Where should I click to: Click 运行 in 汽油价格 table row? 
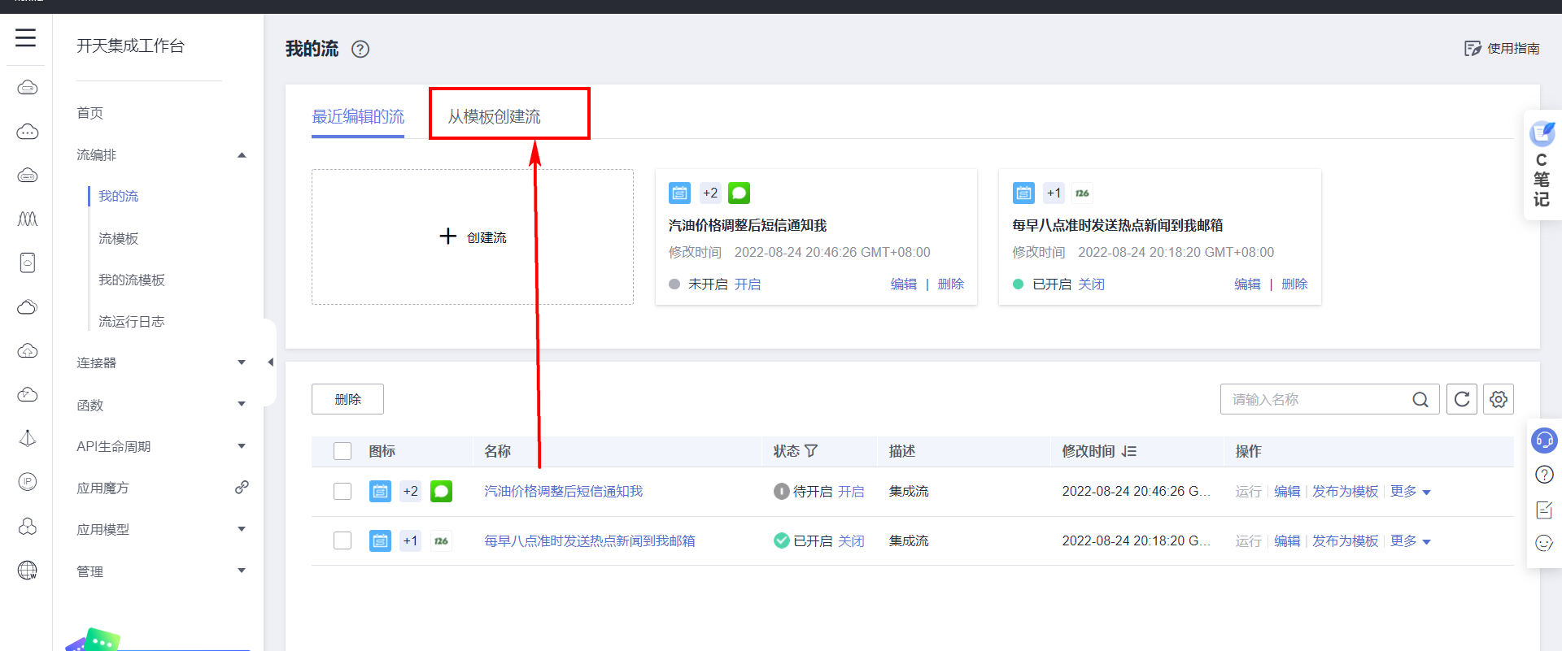1249,492
